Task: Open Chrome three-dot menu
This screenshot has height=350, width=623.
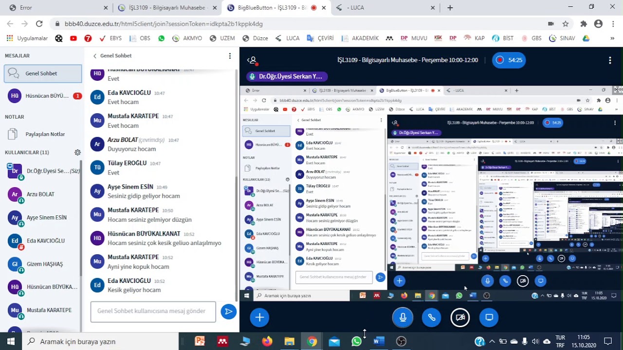Action: pyautogui.click(x=613, y=23)
